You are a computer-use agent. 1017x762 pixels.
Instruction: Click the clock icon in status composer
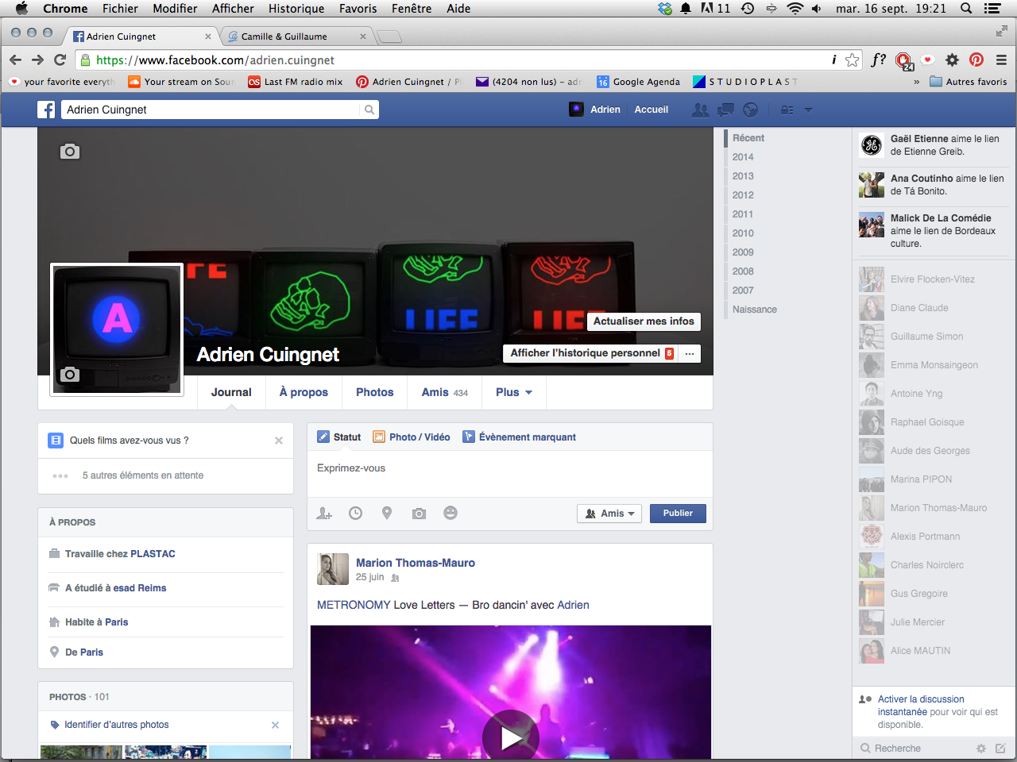pyautogui.click(x=355, y=514)
